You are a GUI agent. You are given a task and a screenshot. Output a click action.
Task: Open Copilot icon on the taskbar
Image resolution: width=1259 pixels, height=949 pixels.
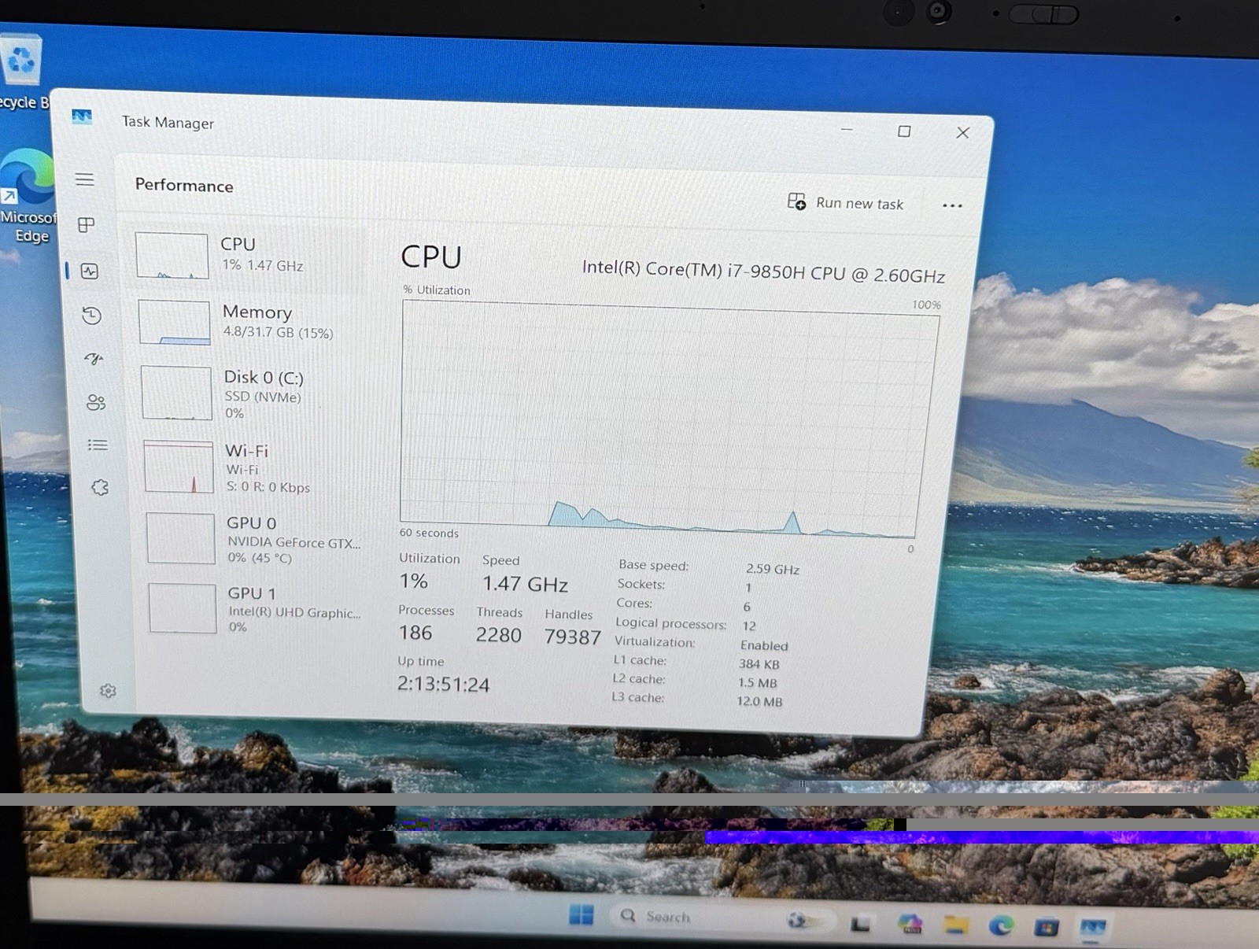point(910,925)
